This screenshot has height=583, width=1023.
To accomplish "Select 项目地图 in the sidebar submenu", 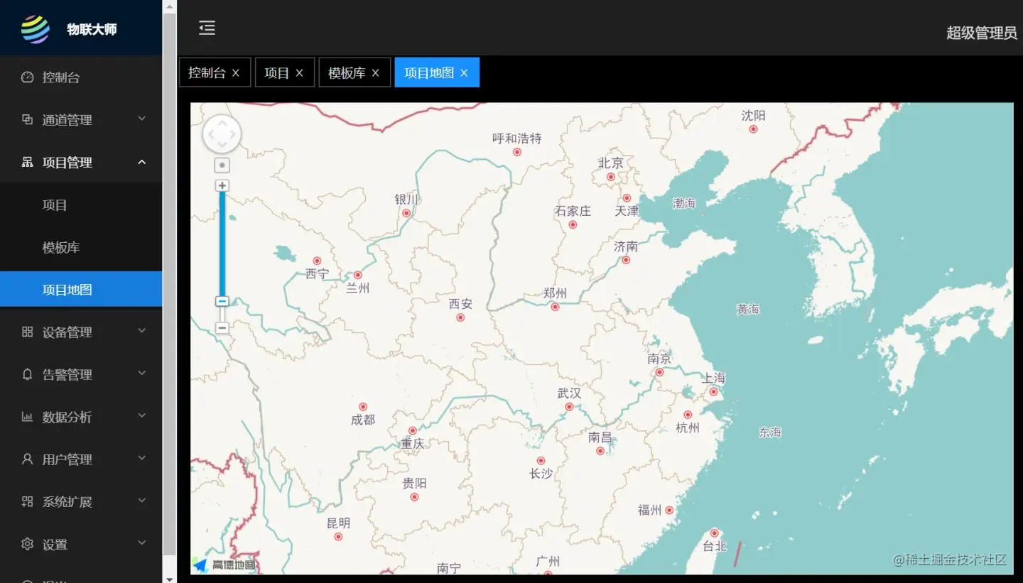I will 81,290.
